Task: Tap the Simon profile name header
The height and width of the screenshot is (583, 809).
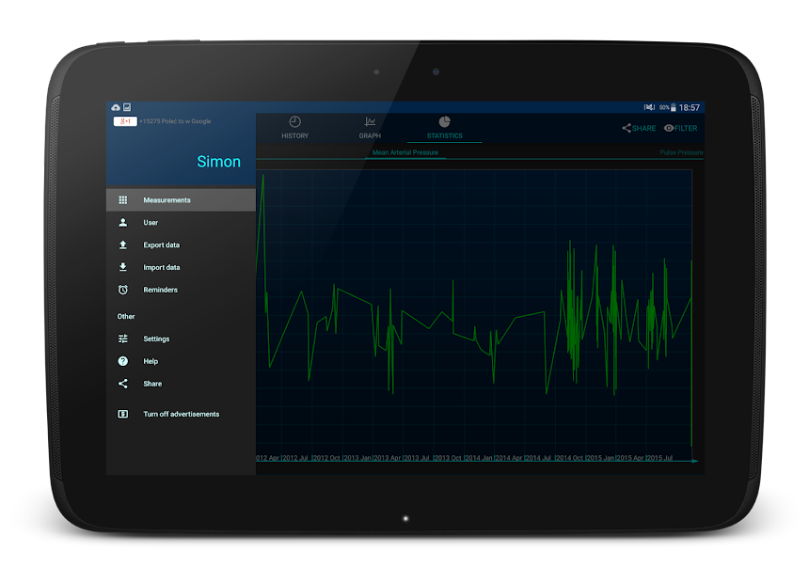Action: (x=218, y=162)
